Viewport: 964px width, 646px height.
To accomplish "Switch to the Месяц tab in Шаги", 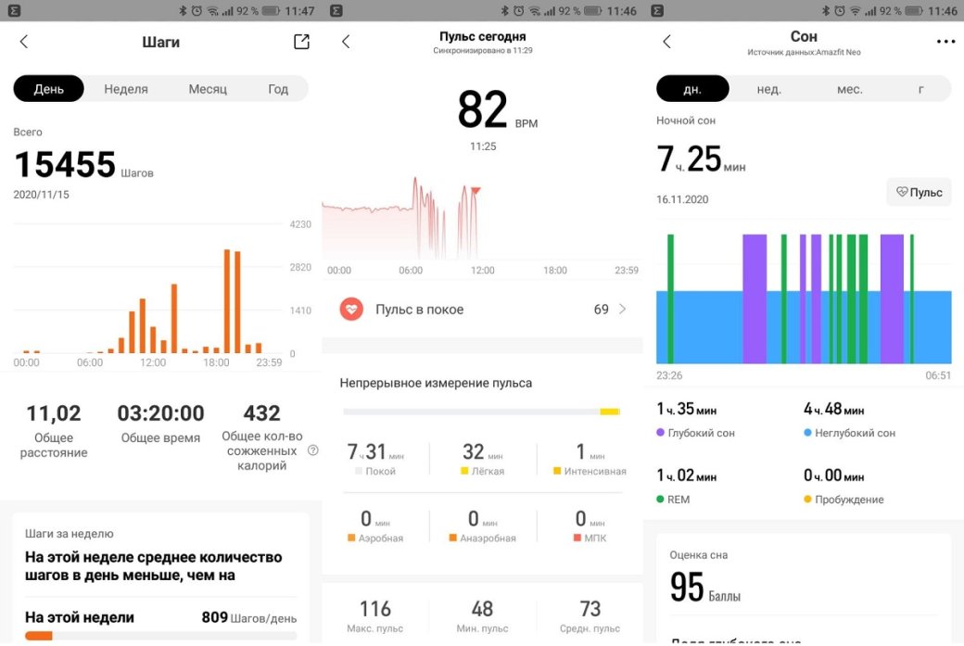I will [x=208, y=89].
